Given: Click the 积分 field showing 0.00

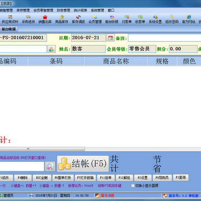Looking at the screenshot, I should coord(183,49).
